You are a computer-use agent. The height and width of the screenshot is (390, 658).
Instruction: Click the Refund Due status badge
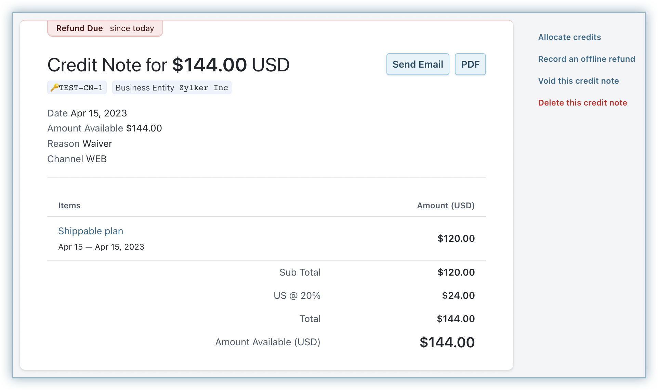click(x=105, y=28)
